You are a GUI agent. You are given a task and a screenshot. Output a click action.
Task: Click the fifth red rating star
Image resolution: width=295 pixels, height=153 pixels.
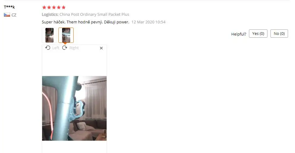(x=64, y=7)
